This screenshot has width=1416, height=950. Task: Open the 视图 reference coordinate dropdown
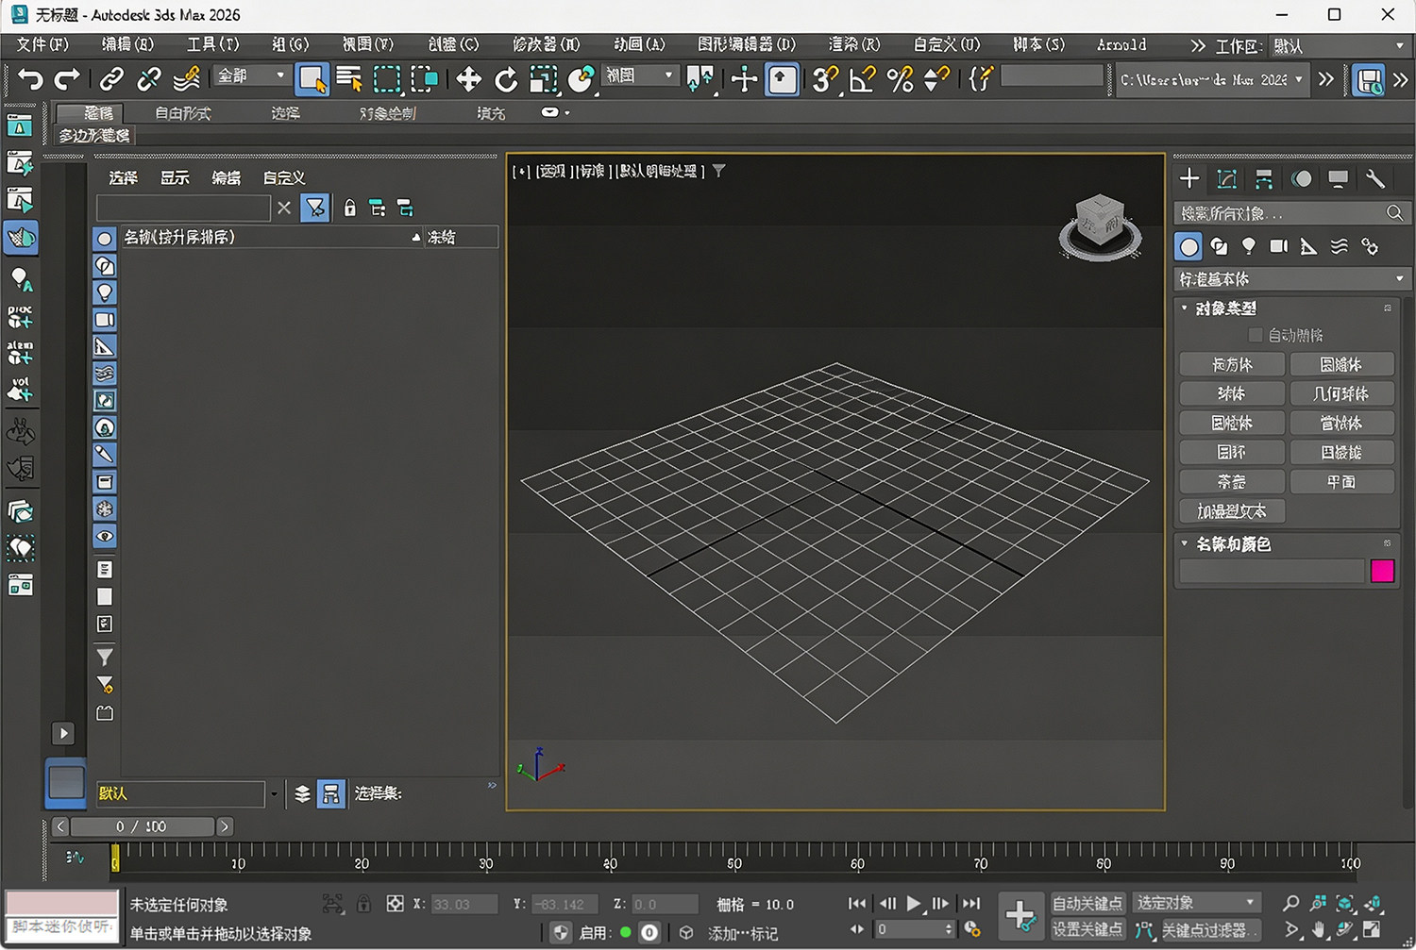[640, 75]
